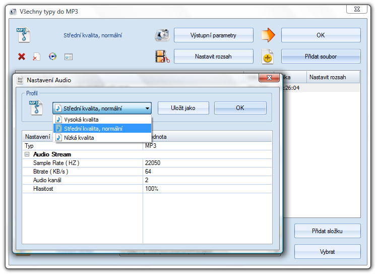Select Vysoká kvalita from the list

(102, 120)
